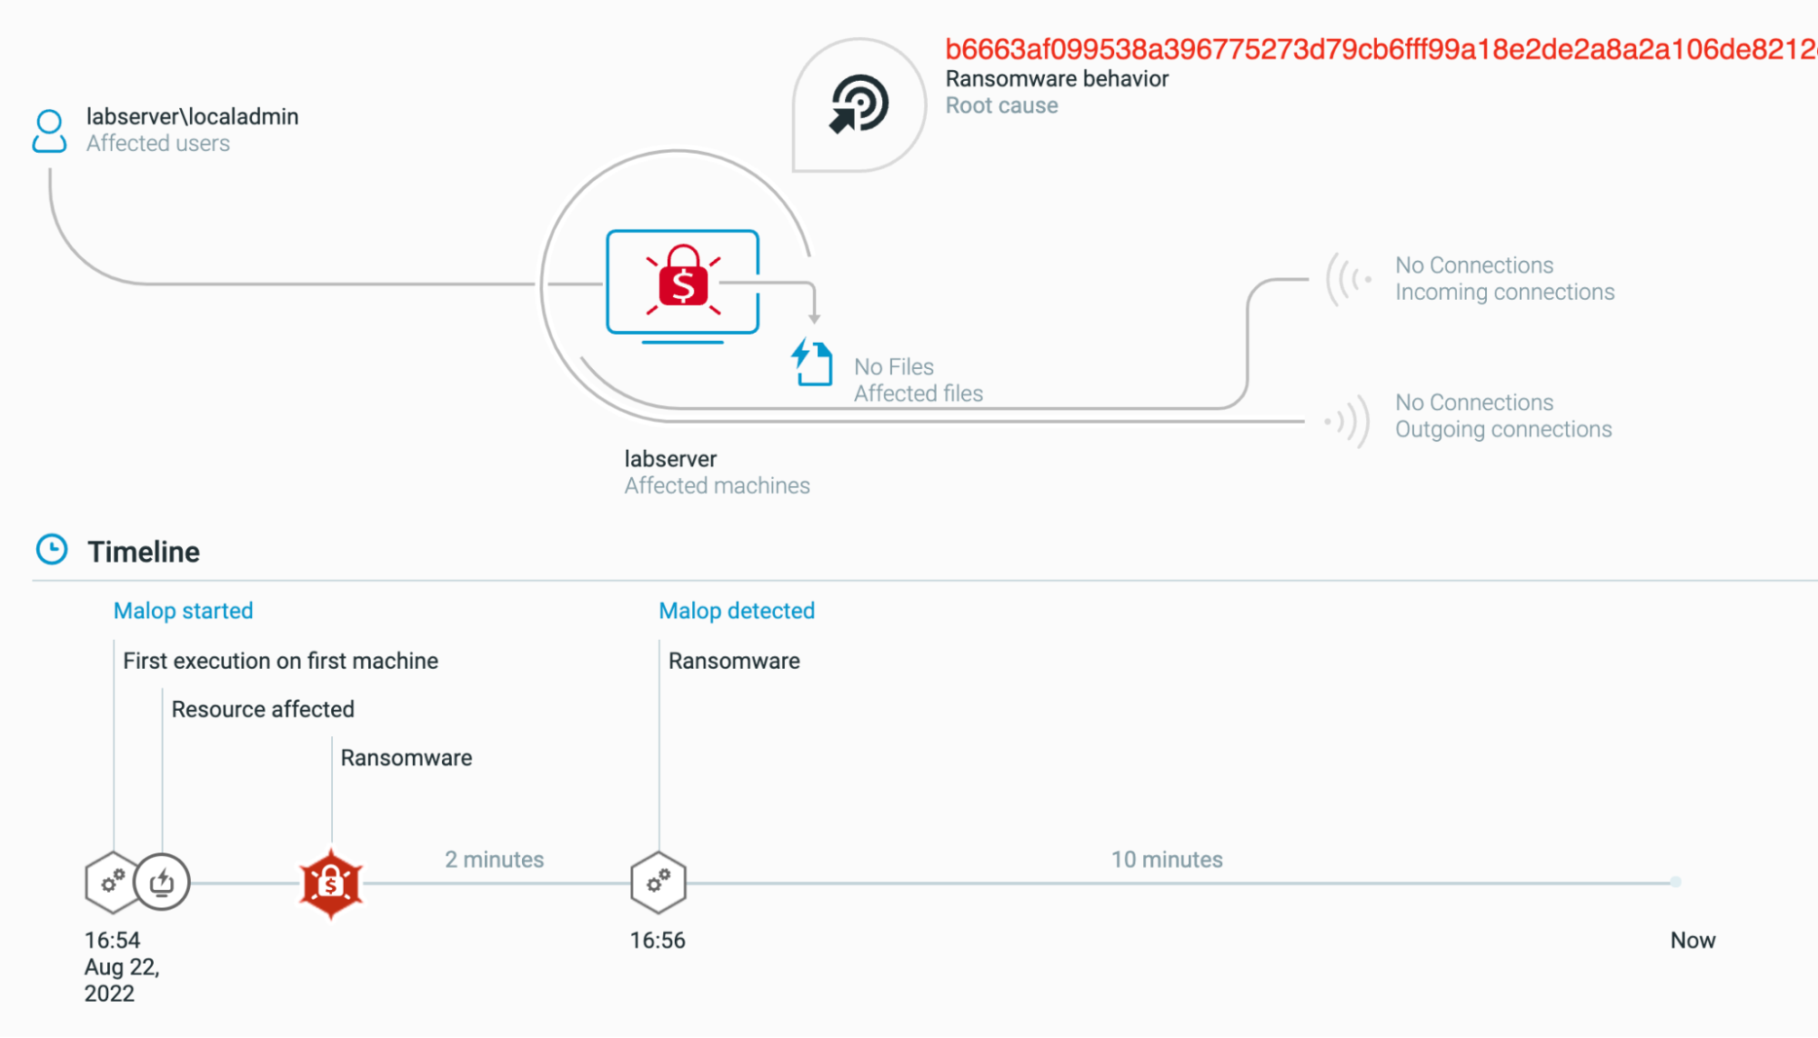Select the resource affected circle marker
Screen dimensions: 1818x1038
(163, 882)
